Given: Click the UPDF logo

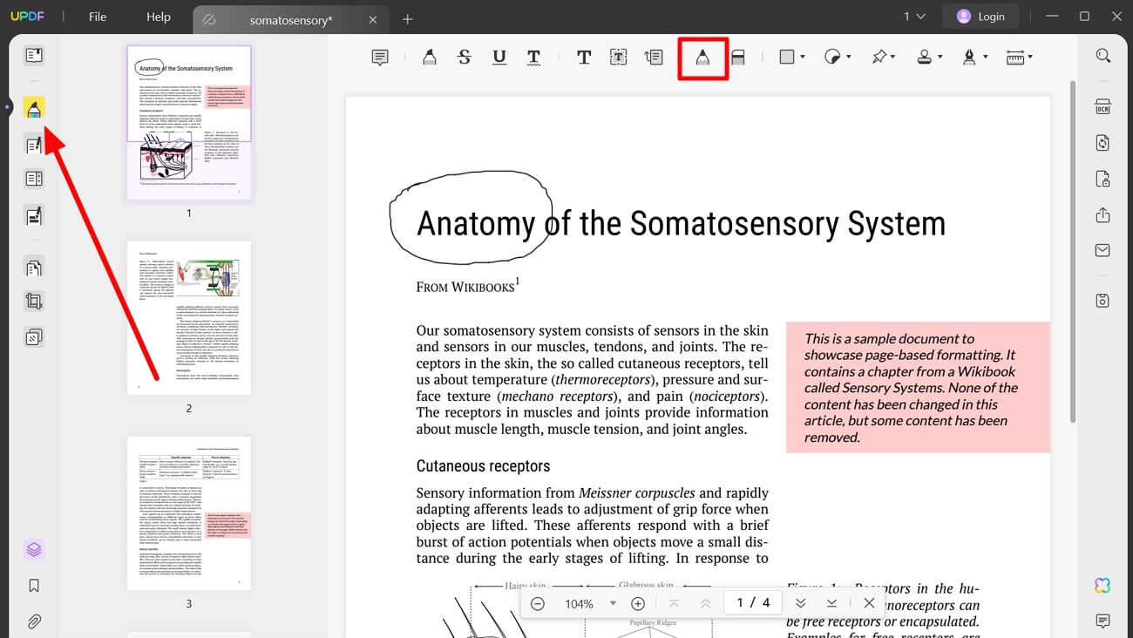Looking at the screenshot, I should click(x=26, y=17).
